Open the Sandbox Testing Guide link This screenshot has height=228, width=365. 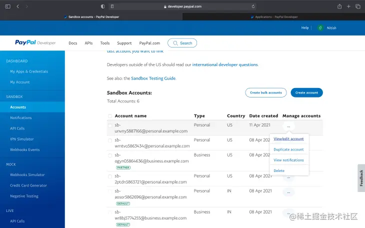153,78
